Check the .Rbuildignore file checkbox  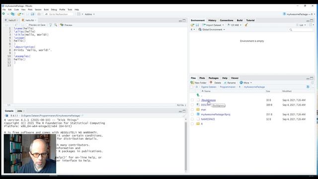tap(192, 100)
